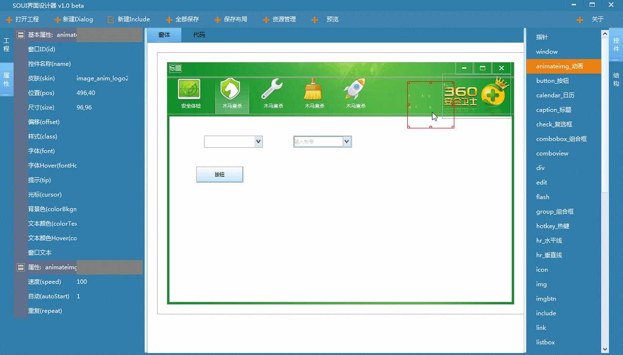Click the 标题 caption label in the design
This screenshot has width=623, height=355.
click(175, 68)
